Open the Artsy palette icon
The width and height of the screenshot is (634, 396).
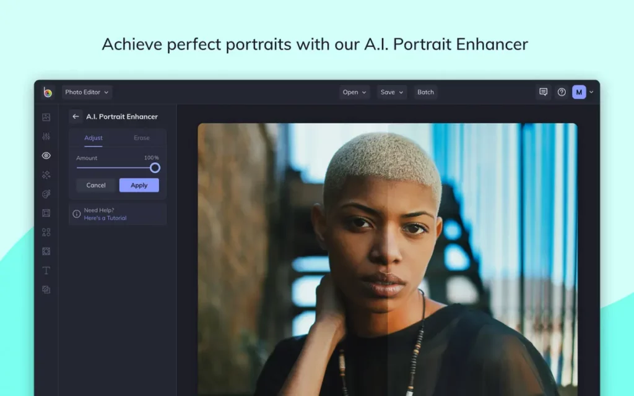tap(46, 194)
